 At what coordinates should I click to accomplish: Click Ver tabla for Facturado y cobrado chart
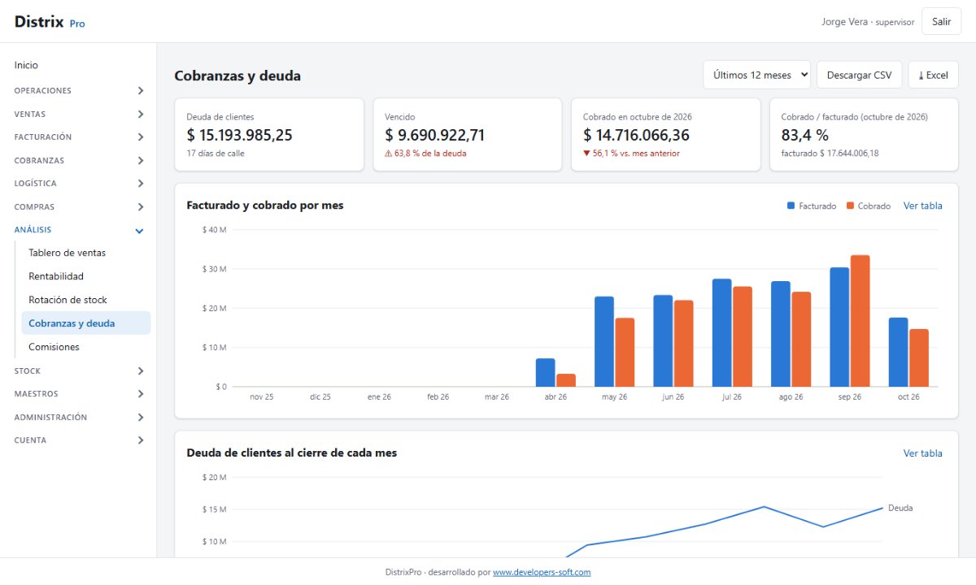click(923, 206)
